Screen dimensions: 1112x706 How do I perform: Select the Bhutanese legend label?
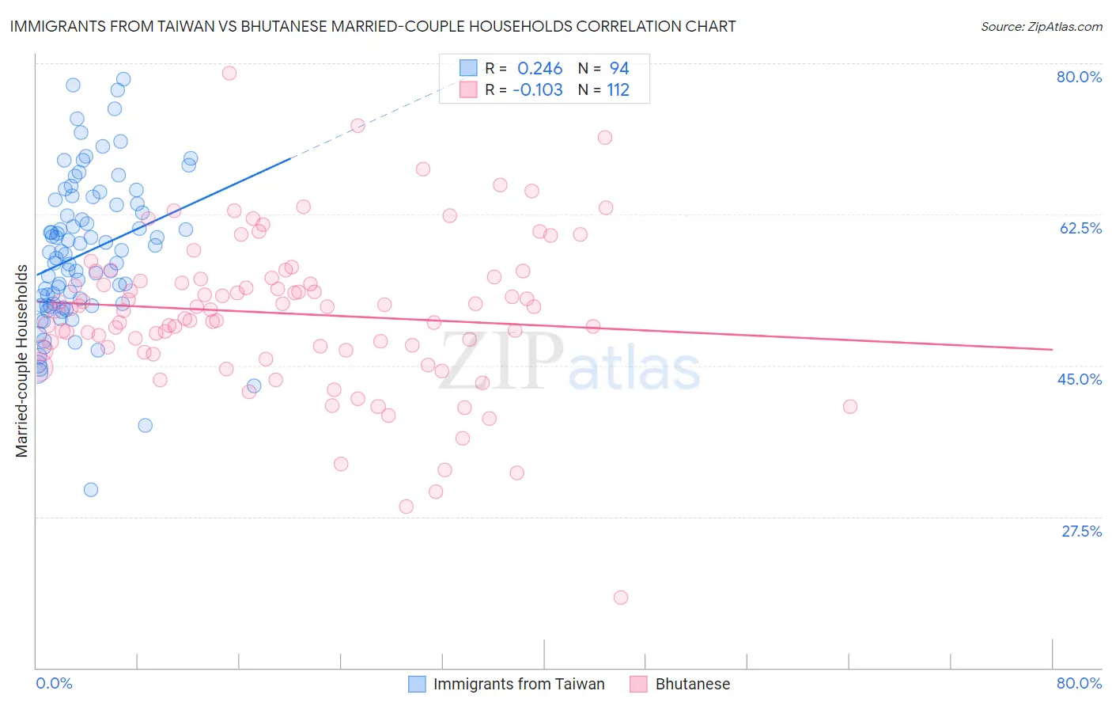point(693,684)
